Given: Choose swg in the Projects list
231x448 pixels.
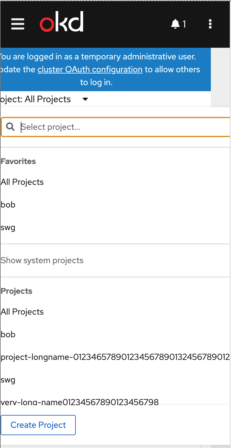Looking at the screenshot, I should [8, 380].
